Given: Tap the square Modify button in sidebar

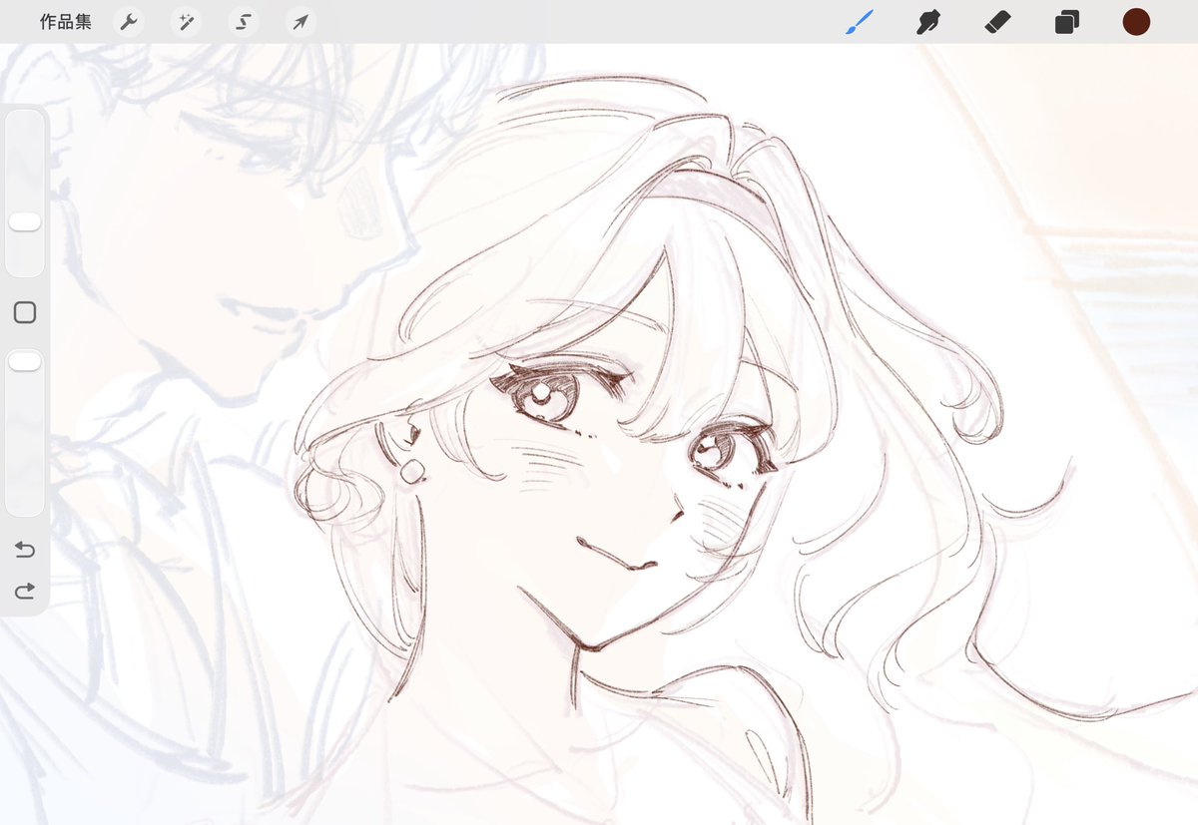Looking at the screenshot, I should [25, 312].
